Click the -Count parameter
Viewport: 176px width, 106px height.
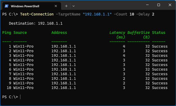[x=121, y=14]
